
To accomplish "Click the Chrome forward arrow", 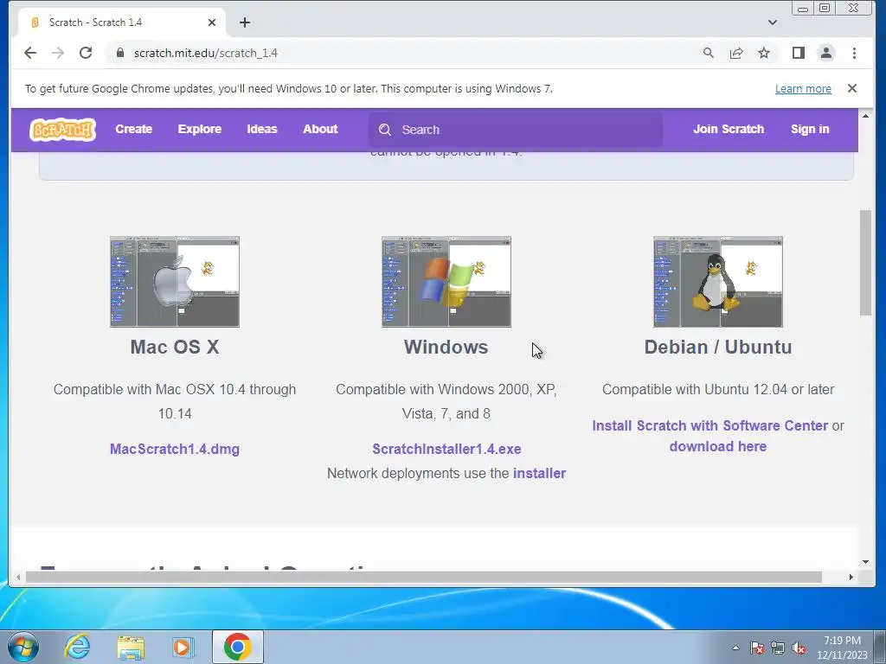I will (x=58, y=53).
